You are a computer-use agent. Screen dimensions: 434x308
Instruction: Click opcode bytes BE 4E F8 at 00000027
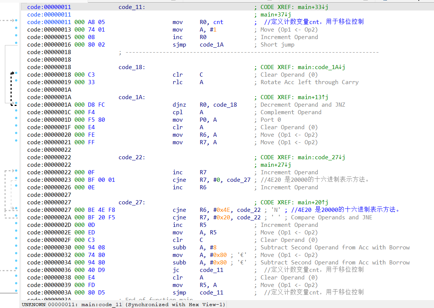(x=101, y=210)
